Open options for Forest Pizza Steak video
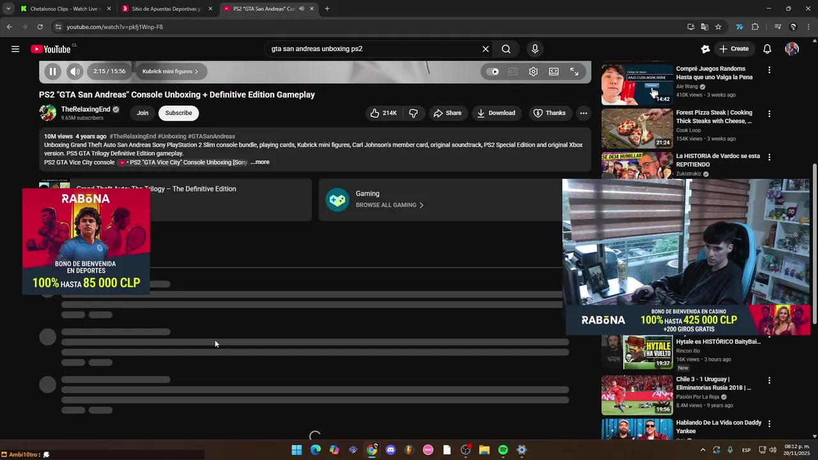 [769, 114]
